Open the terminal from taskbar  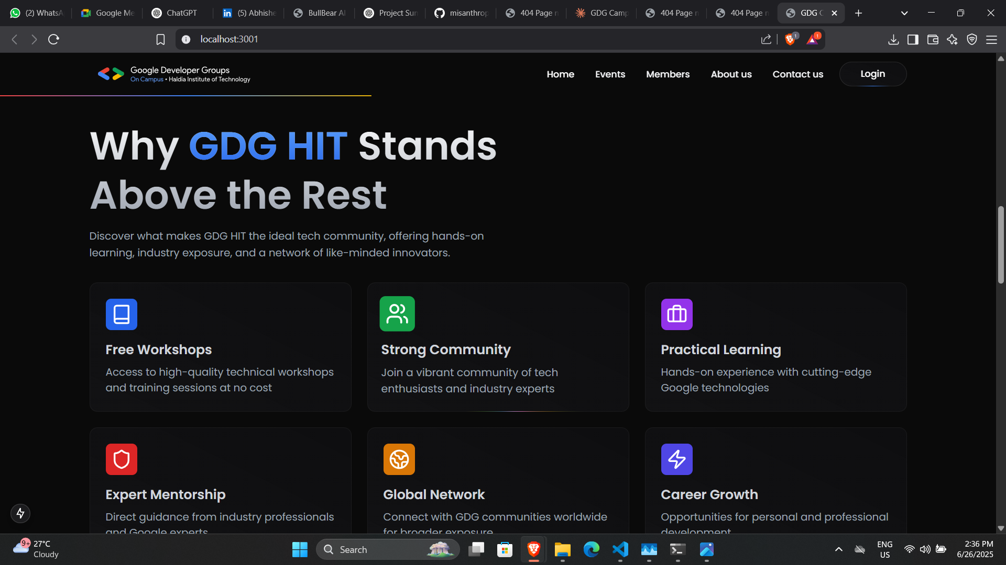[x=677, y=549]
